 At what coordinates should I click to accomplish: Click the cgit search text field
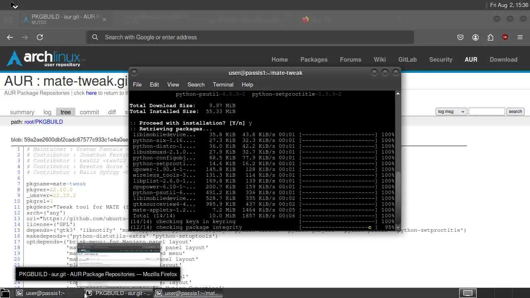tap(487, 111)
